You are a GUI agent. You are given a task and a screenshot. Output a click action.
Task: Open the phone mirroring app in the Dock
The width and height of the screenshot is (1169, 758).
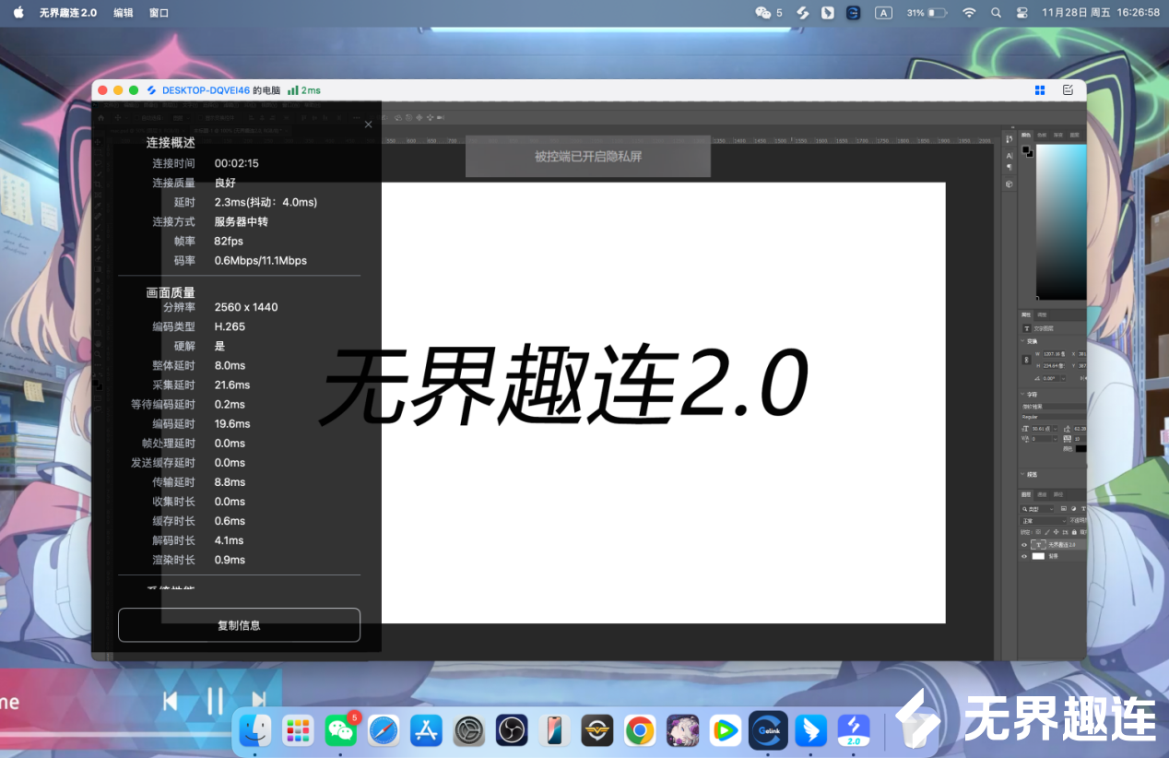tap(554, 730)
